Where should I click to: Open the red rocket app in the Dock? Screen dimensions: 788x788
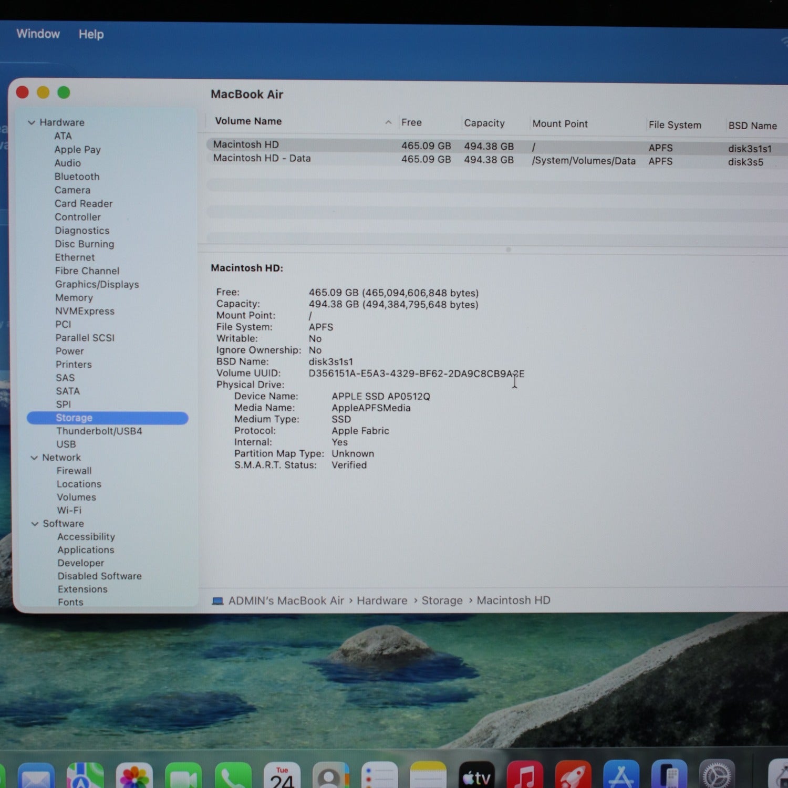click(x=574, y=775)
